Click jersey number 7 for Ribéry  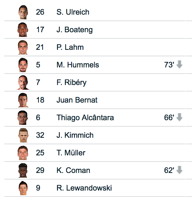pyautogui.click(x=38, y=82)
